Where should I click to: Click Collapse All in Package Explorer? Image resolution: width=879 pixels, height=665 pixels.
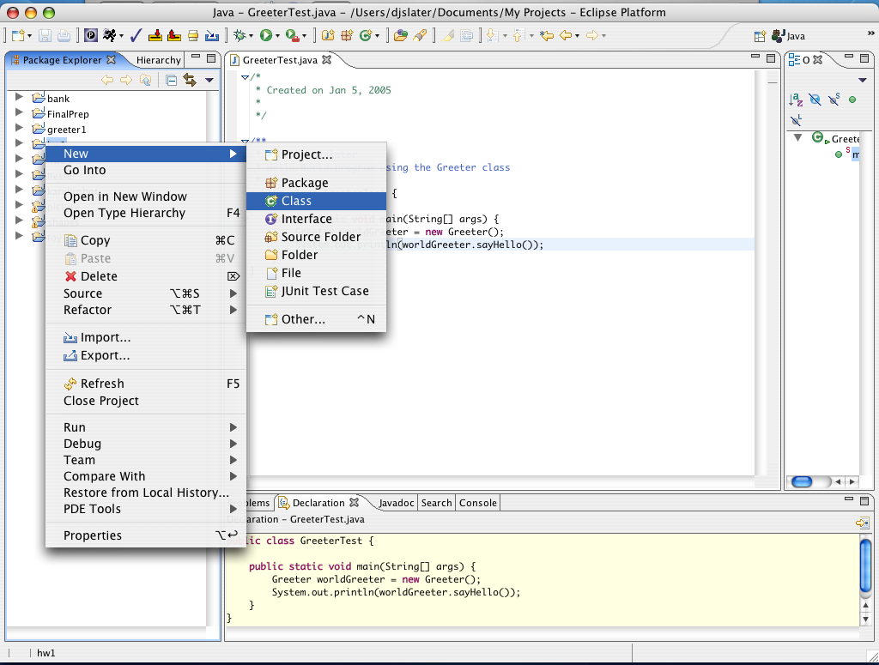pos(171,80)
